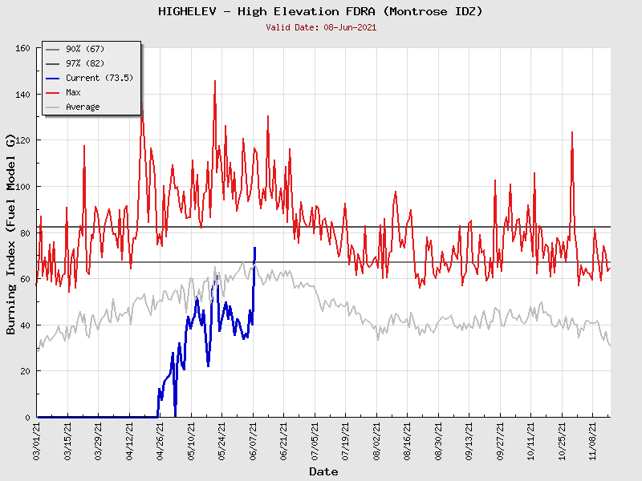This screenshot has width=642, height=481.
Task: Click the highest peak of the red Max line
Action: [x=214, y=81]
